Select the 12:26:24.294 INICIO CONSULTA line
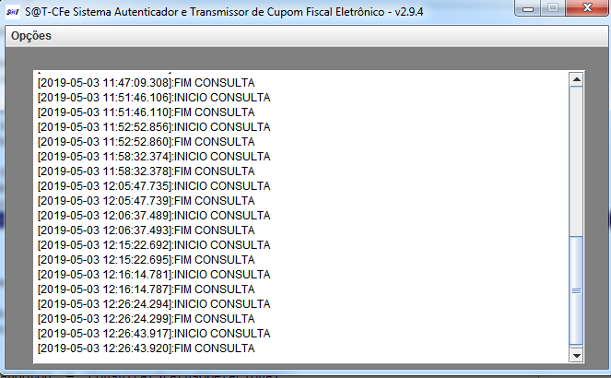Viewport: 611px width, 378px height. pos(154,304)
